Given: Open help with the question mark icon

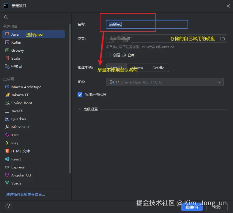Looking at the screenshot, I should pyautogui.click(x=9, y=206).
